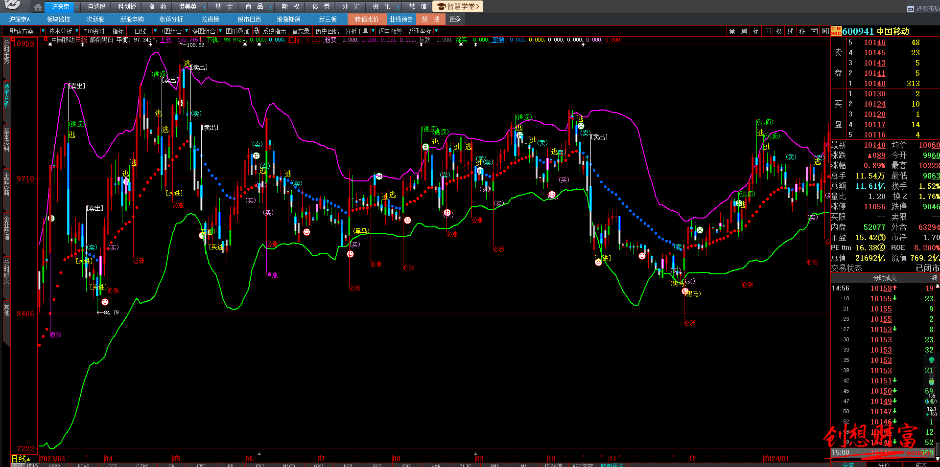Click the TR300 badge icon

click(x=836, y=31)
